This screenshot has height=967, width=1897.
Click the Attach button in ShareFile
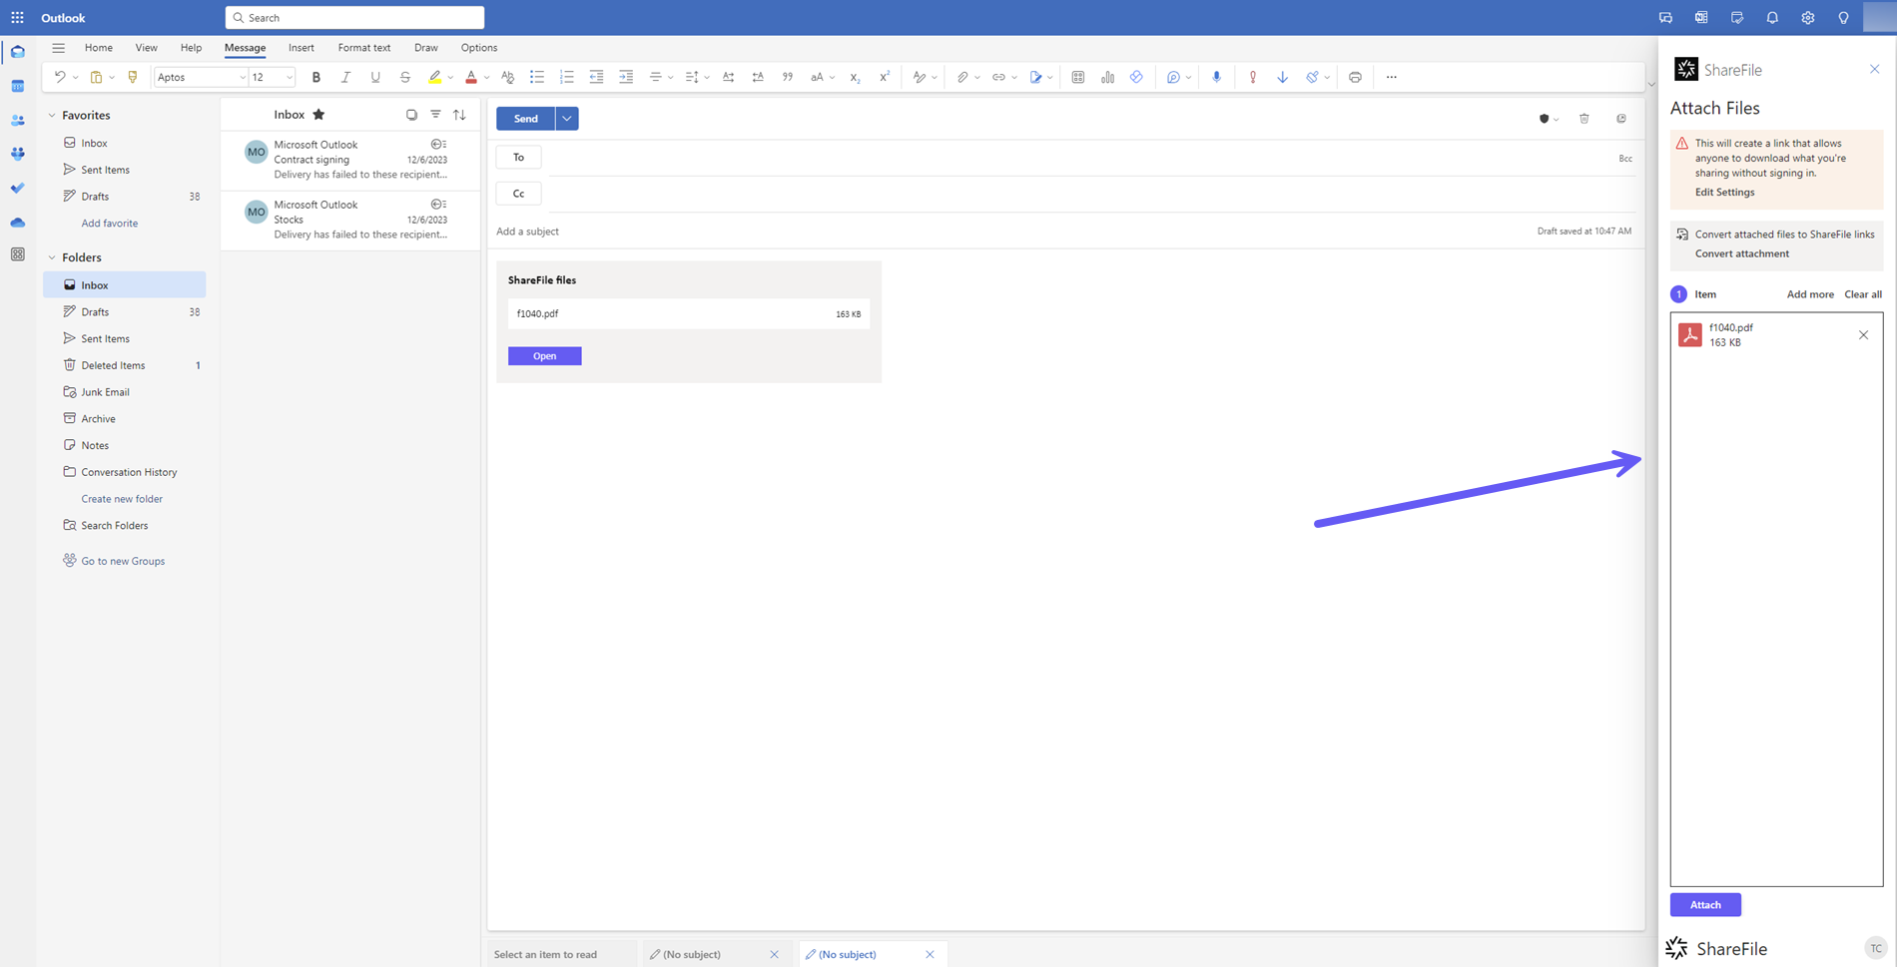(x=1705, y=905)
